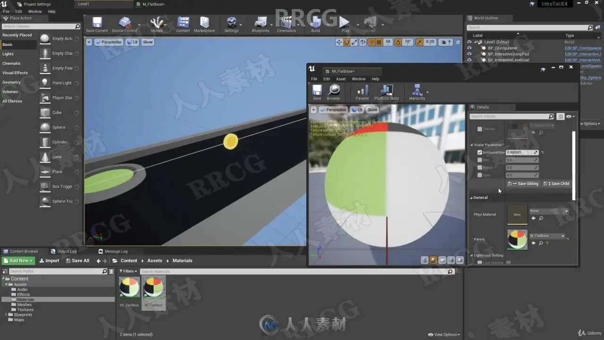Click the Play button in the toolbar
The height and width of the screenshot is (340, 604).
345,25
